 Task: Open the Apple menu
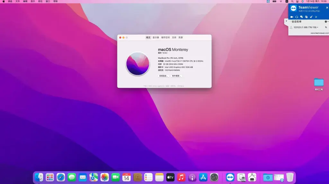click(x=4, y=2)
